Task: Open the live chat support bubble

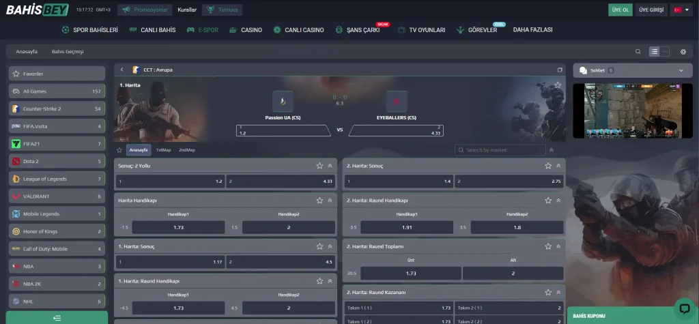Action: (x=685, y=308)
